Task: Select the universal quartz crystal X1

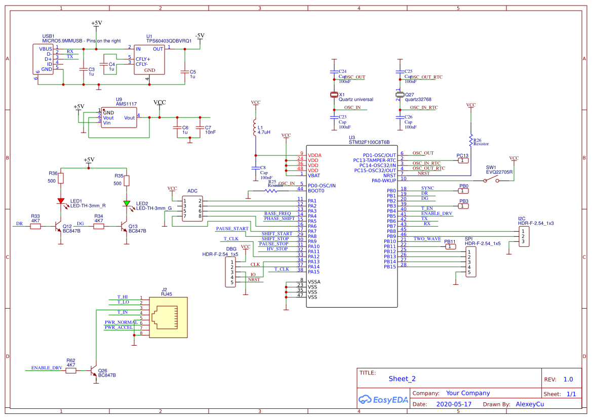Action: click(x=334, y=94)
